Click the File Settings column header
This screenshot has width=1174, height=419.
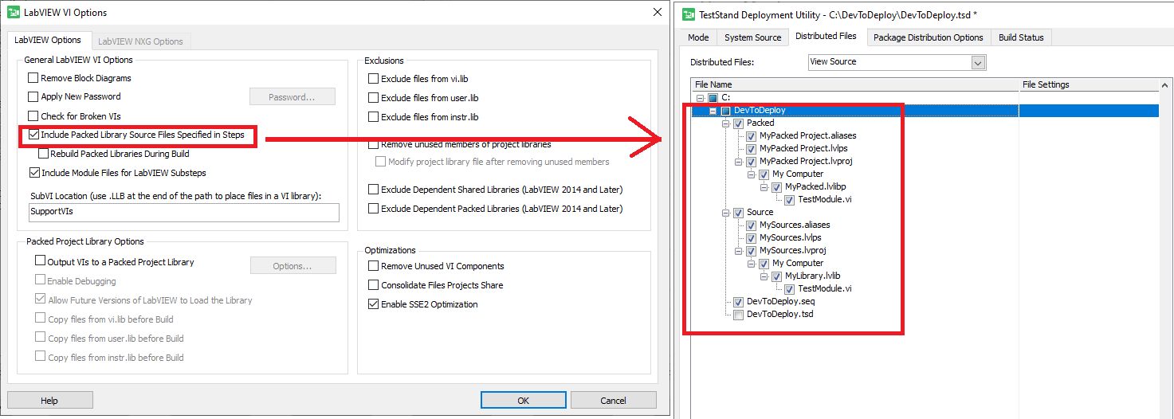coord(1089,84)
